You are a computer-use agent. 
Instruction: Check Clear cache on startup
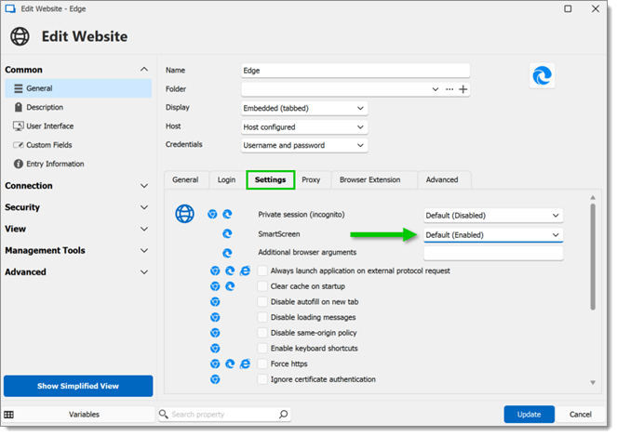(x=262, y=286)
